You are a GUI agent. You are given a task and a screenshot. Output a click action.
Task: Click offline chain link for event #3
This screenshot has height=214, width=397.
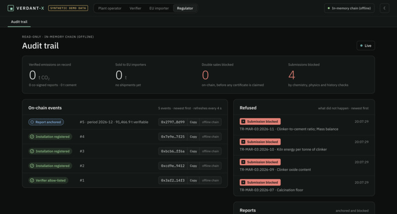(x=210, y=151)
